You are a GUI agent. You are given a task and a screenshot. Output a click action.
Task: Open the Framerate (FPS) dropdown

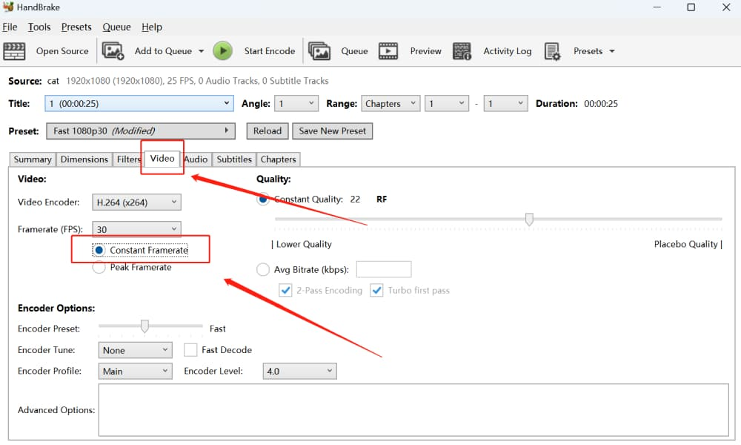click(136, 229)
